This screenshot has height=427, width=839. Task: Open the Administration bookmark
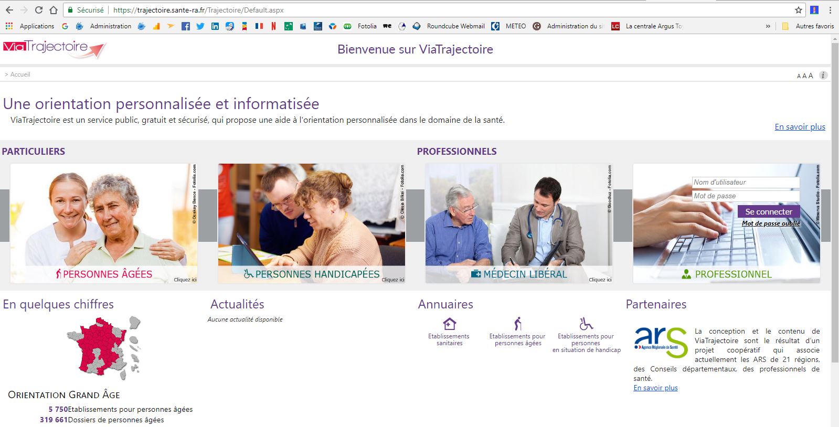coord(104,26)
